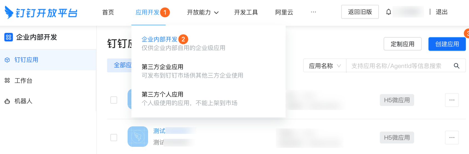Expand the 开放能力 dropdown menu
469x154 pixels.
(x=203, y=12)
